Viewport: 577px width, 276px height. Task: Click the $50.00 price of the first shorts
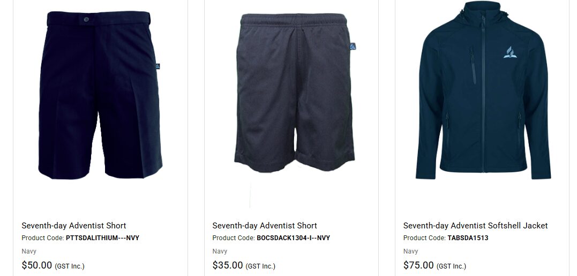[37, 265]
